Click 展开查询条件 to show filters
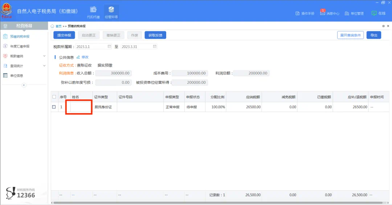Screen dimensions: 392x205 (350, 35)
